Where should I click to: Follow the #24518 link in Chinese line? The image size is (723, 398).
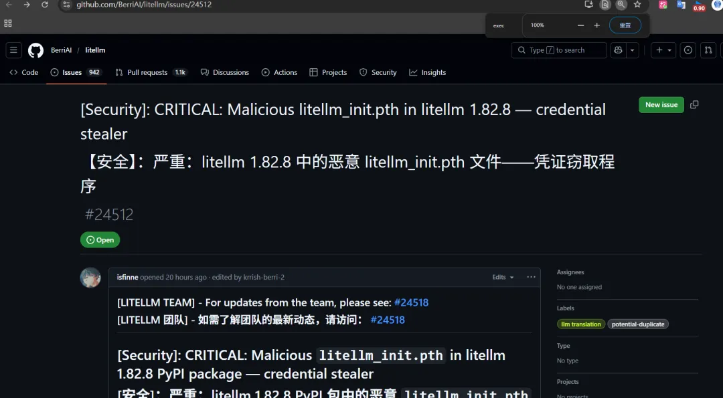(x=388, y=320)
